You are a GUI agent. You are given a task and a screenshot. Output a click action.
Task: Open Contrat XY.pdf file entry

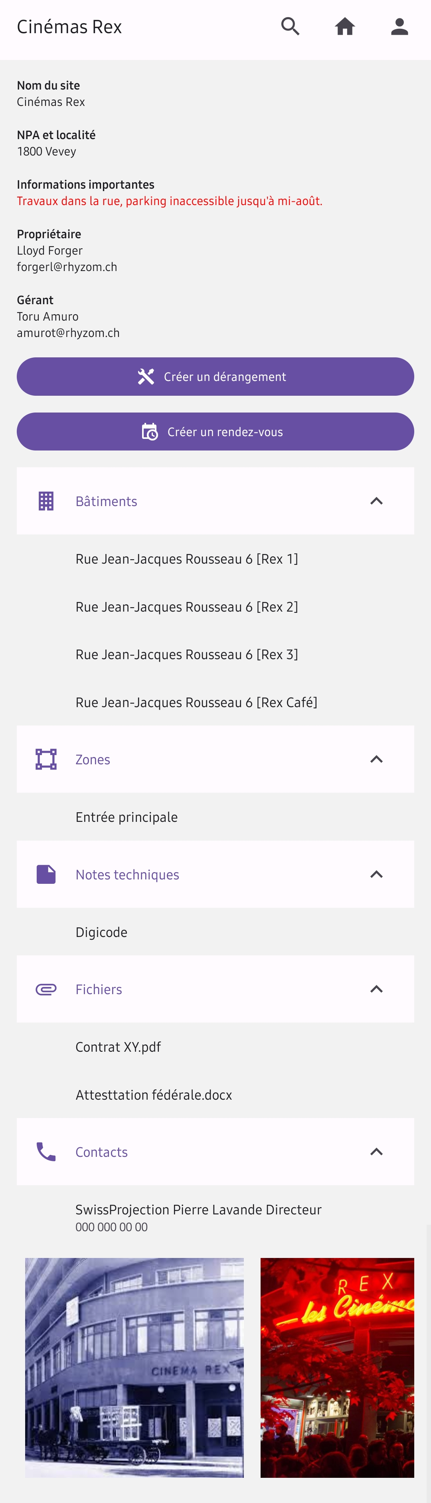coord(118,1046)
